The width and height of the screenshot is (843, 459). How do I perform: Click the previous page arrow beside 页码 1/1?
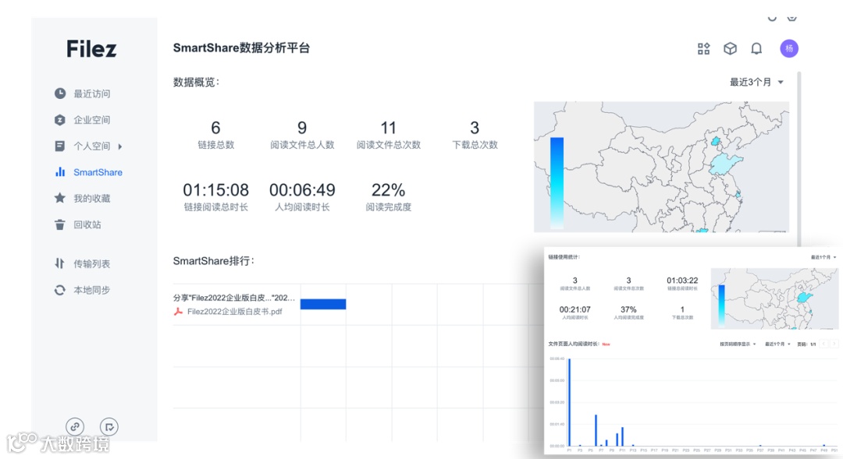823,344
